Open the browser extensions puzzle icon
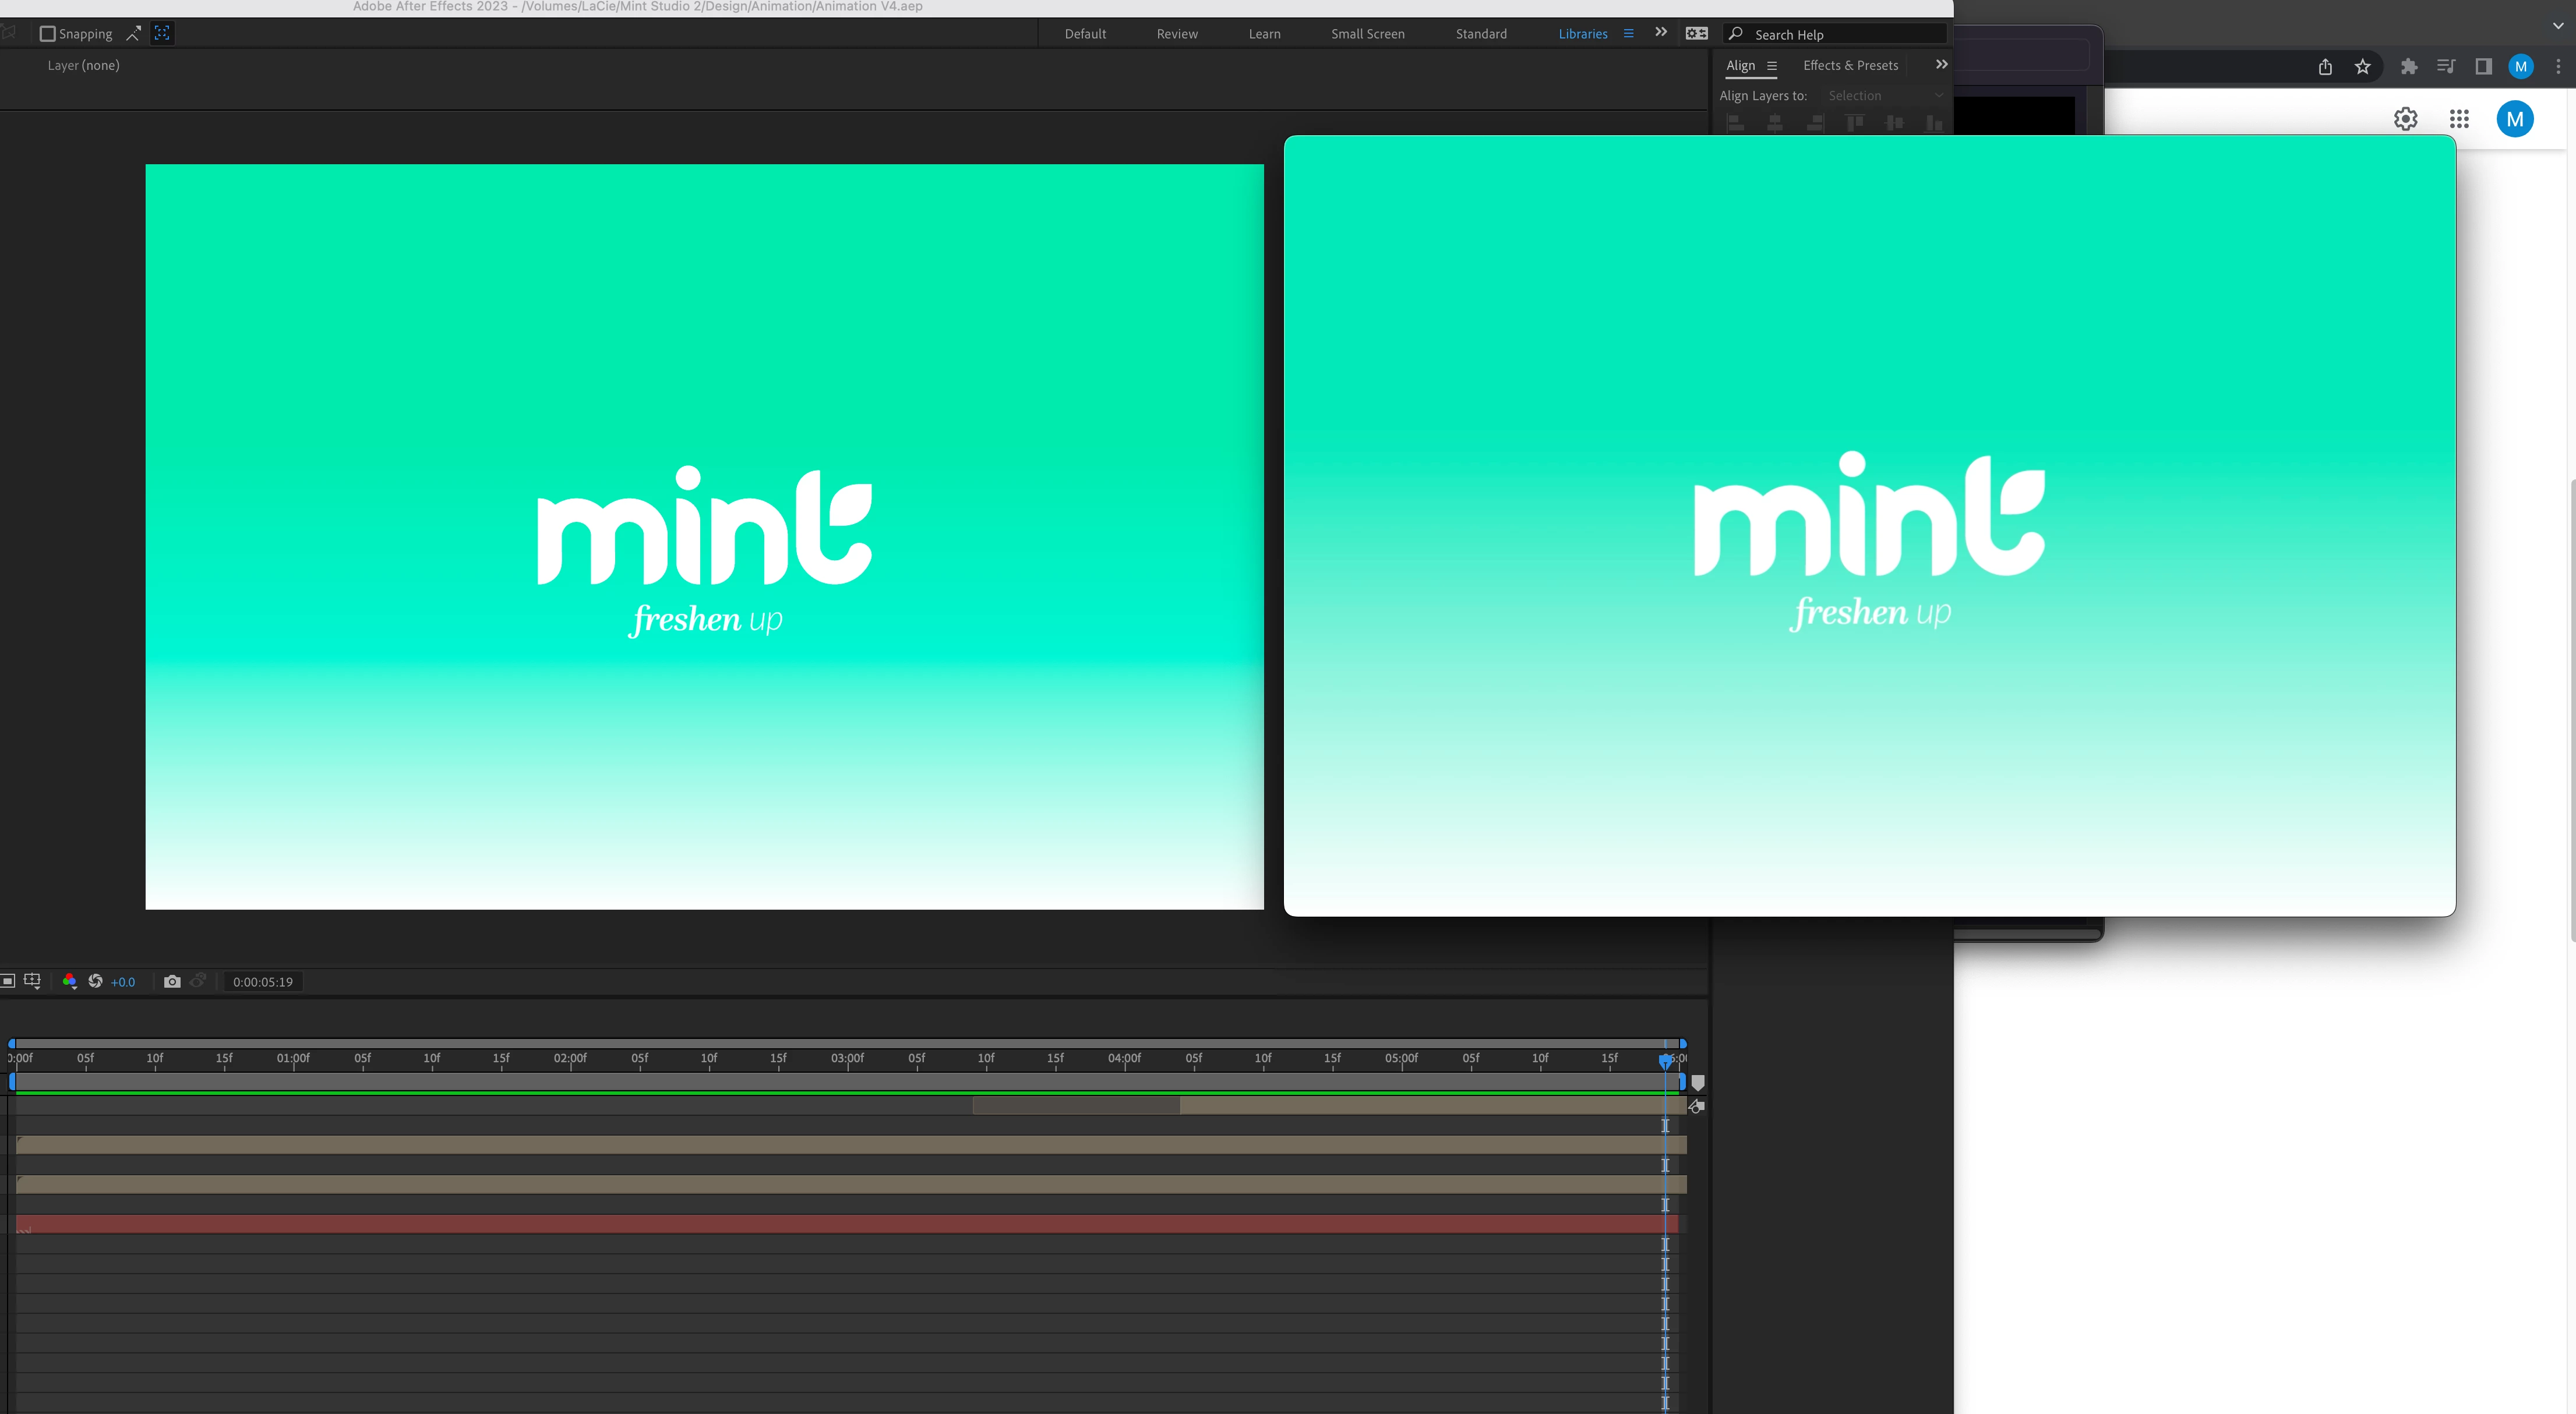The image size is (2576, 1414). coord(2409,67)
